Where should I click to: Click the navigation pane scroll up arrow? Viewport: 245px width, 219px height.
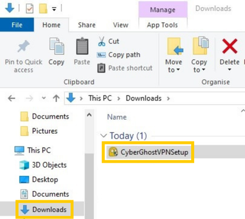(89, 115)
